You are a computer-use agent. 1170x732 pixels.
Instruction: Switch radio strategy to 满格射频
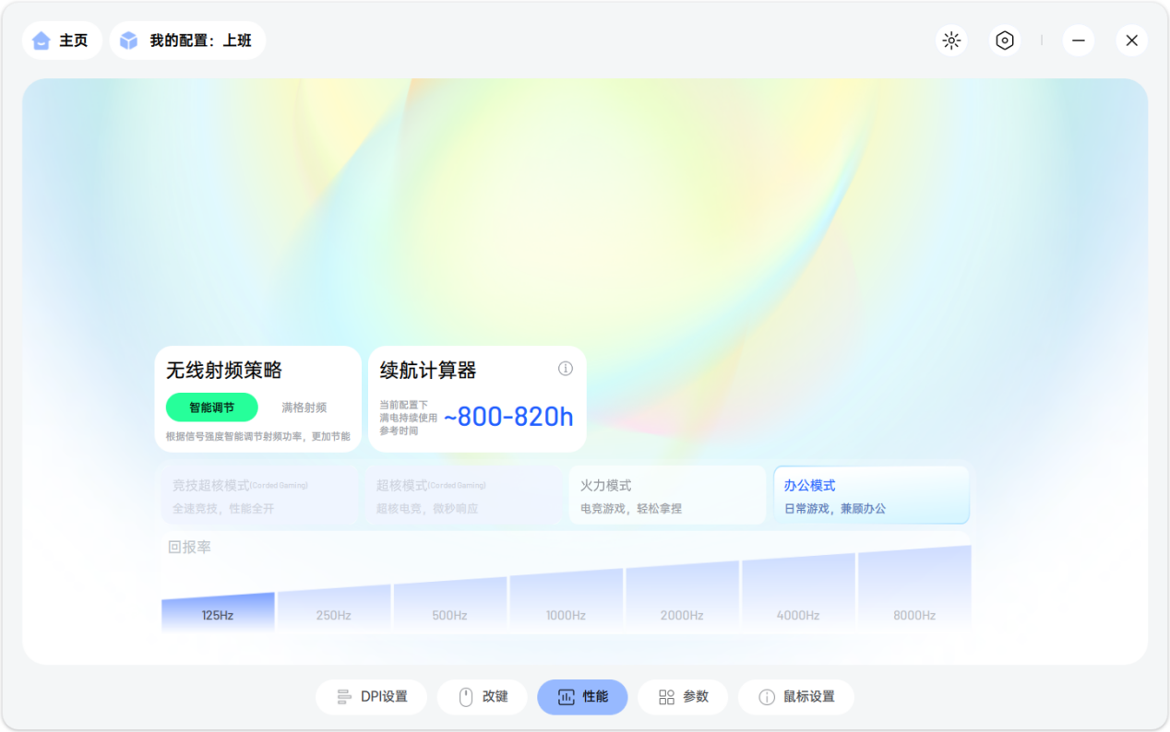tap(303, 407)
